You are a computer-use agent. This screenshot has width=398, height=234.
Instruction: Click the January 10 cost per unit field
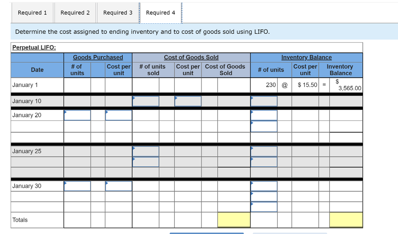click(x=188, y=101)
